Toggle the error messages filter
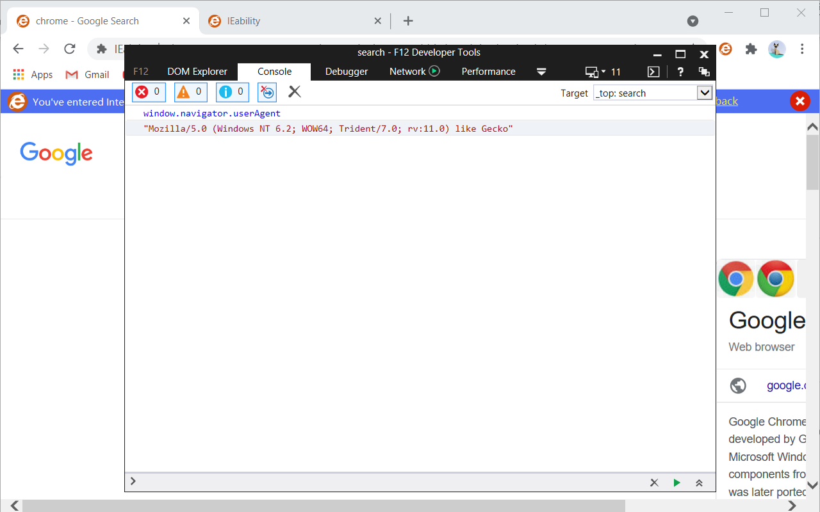 [x=148, y=92]
